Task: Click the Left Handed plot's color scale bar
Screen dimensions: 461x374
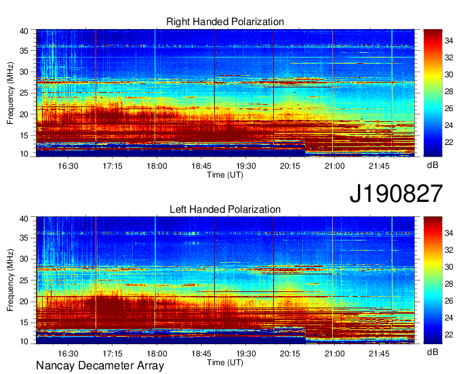Action: point(433,280)
